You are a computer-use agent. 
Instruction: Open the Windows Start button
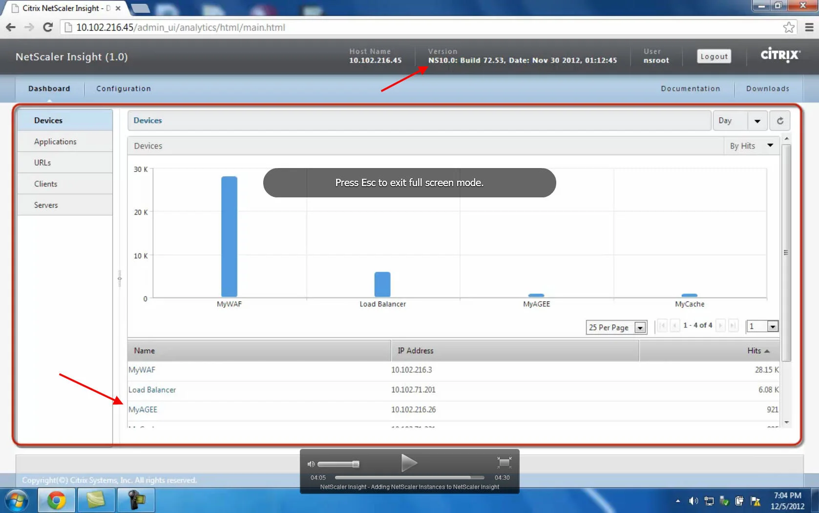point(17,501)
